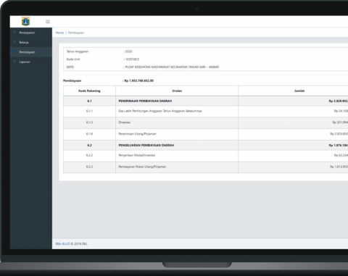Select the Uraian column header

point(177,91)
